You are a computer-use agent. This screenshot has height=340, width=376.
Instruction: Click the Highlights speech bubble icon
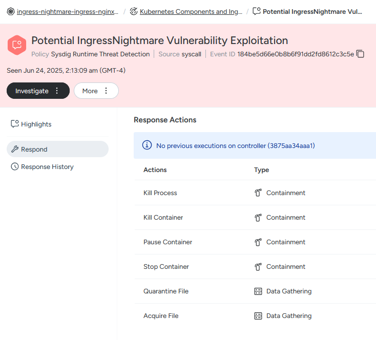(15, 124)
